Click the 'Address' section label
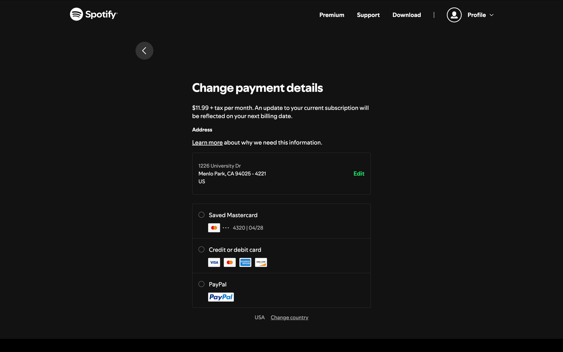 202,130
